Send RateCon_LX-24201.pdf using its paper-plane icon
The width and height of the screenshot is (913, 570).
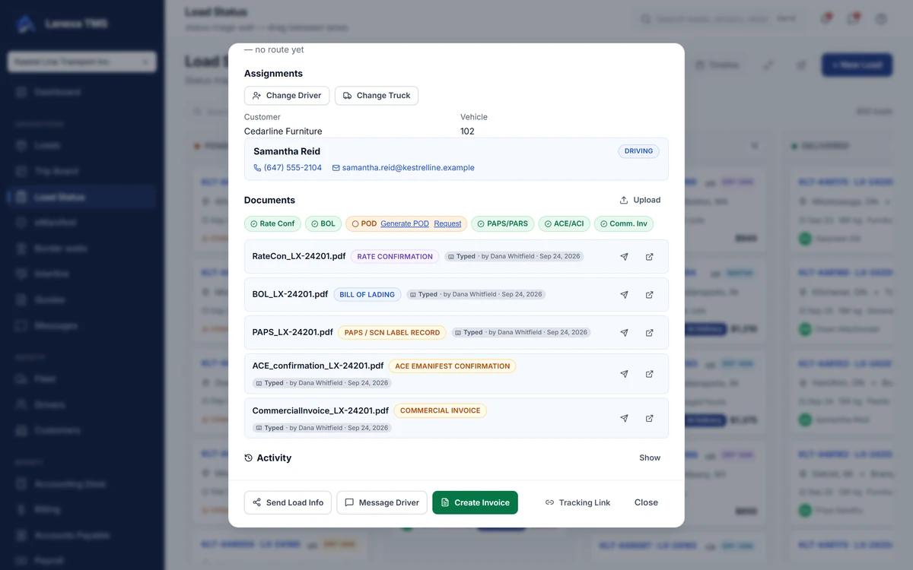click(624, 257)
